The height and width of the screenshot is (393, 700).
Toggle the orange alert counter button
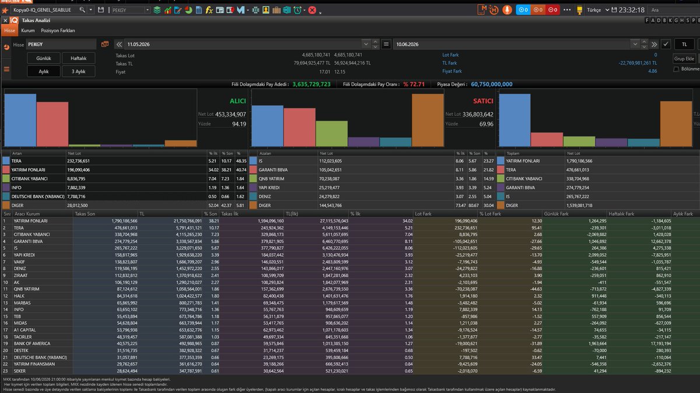(x=538, y=10)
